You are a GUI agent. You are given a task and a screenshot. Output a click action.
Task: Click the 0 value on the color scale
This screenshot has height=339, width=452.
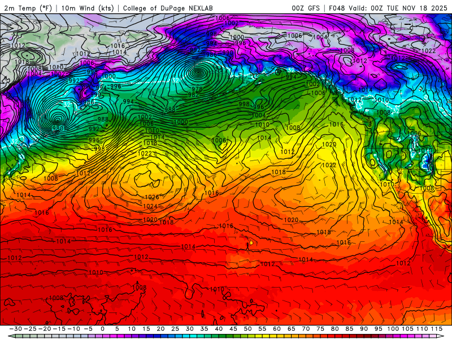(103, 329)
